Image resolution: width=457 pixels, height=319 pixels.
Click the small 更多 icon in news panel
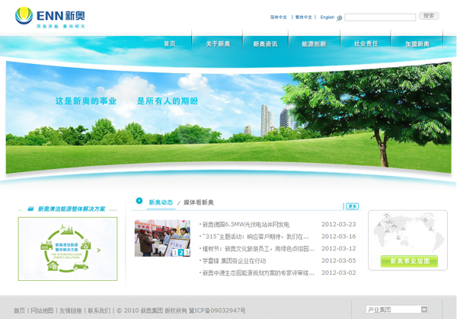pyautogui.click(x=352, y=206)
